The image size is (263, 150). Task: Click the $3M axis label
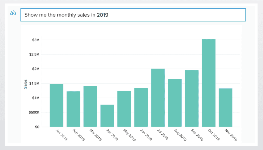point(36,40)
